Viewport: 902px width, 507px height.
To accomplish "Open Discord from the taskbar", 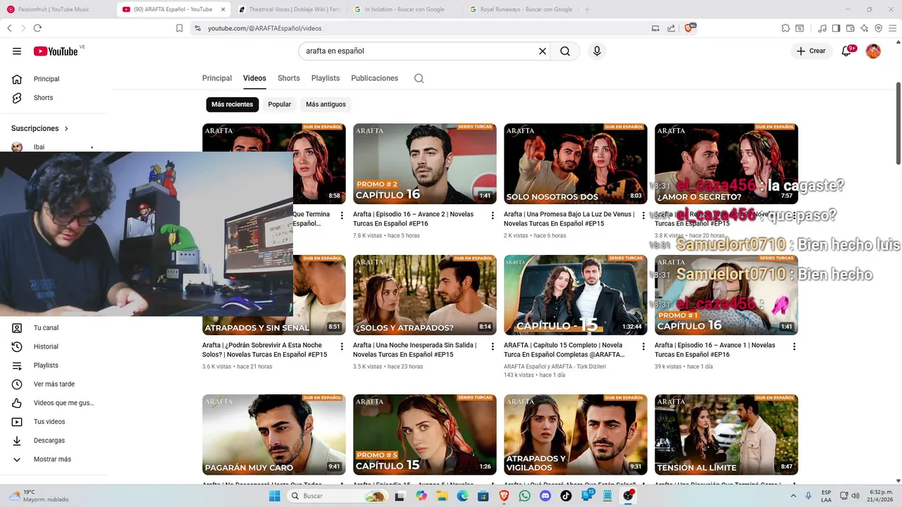I will 545,496.
